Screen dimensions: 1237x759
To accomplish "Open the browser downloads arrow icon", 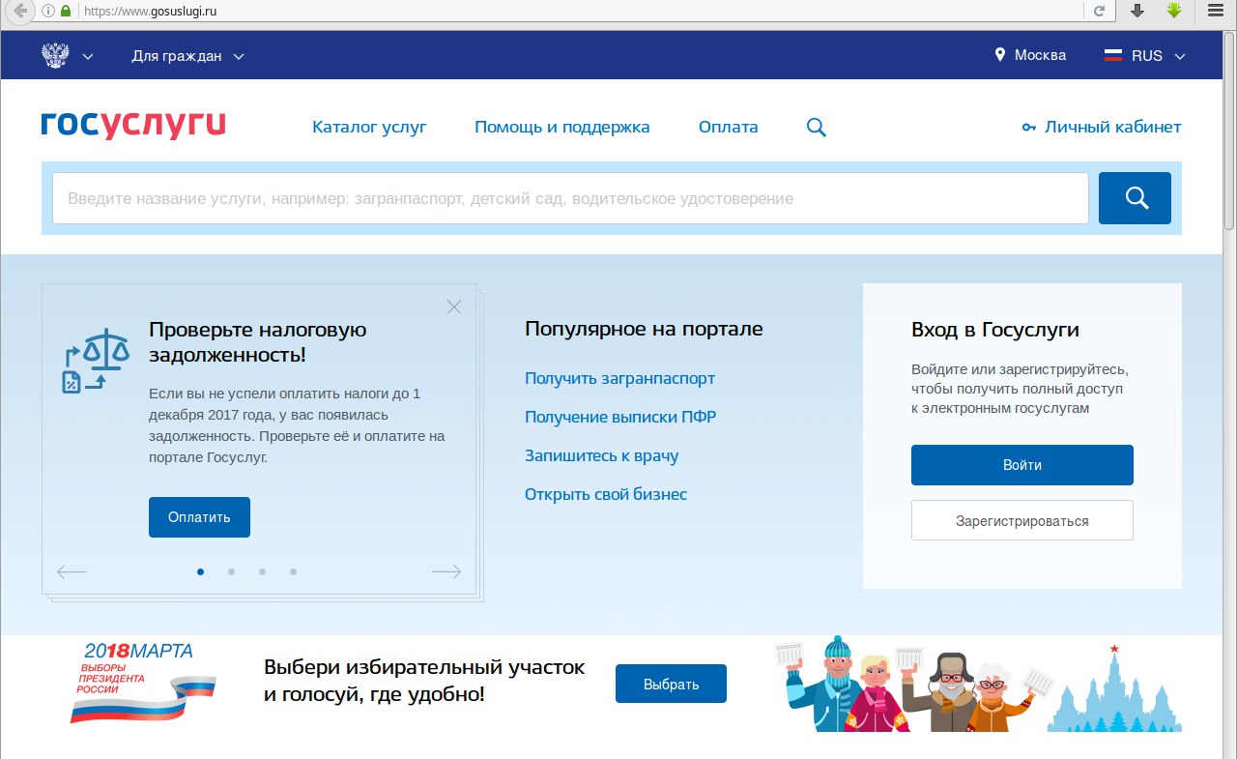I will point(1137,11).
